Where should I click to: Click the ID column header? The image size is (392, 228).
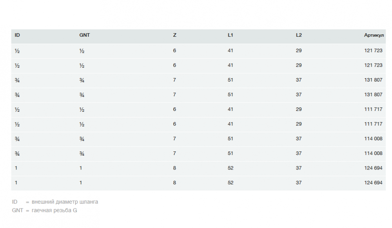click(17, 35)
